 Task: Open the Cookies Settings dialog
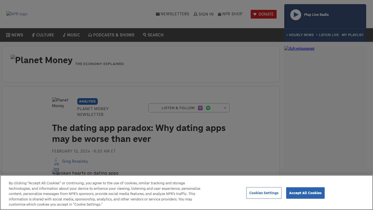[x=264, y=193]
